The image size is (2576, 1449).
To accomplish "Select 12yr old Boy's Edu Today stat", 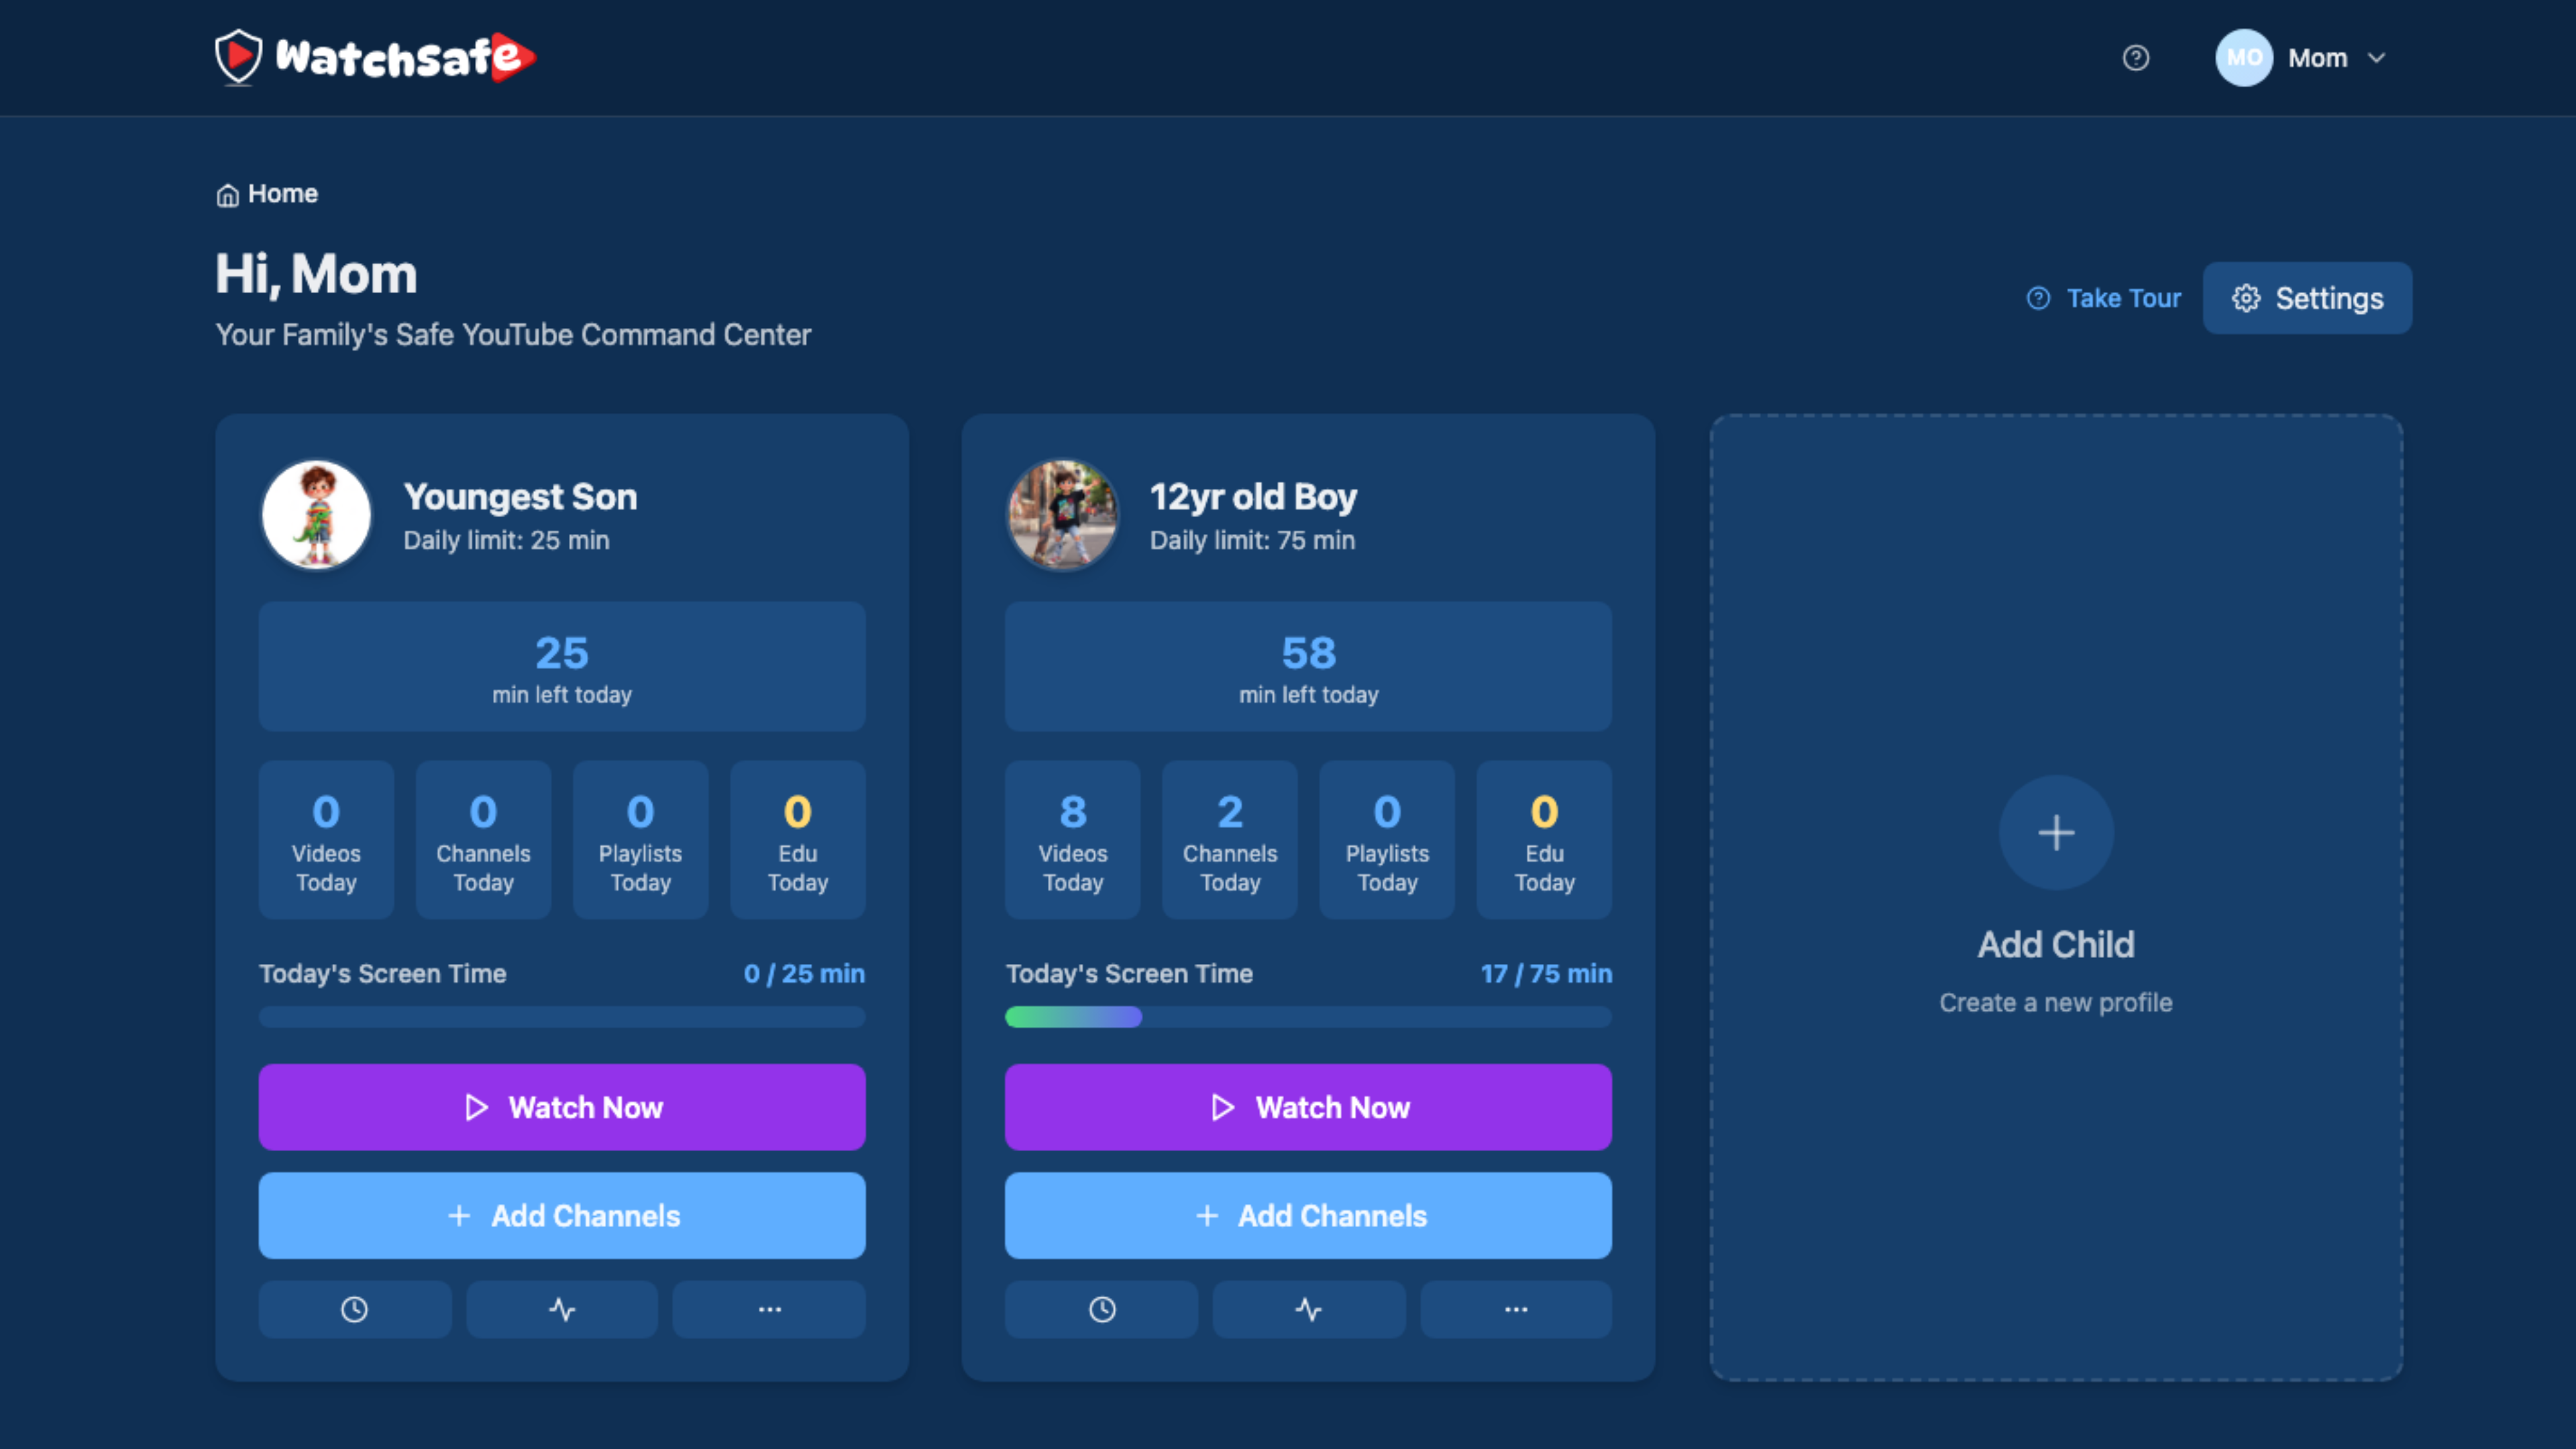I will point(1544,840).
